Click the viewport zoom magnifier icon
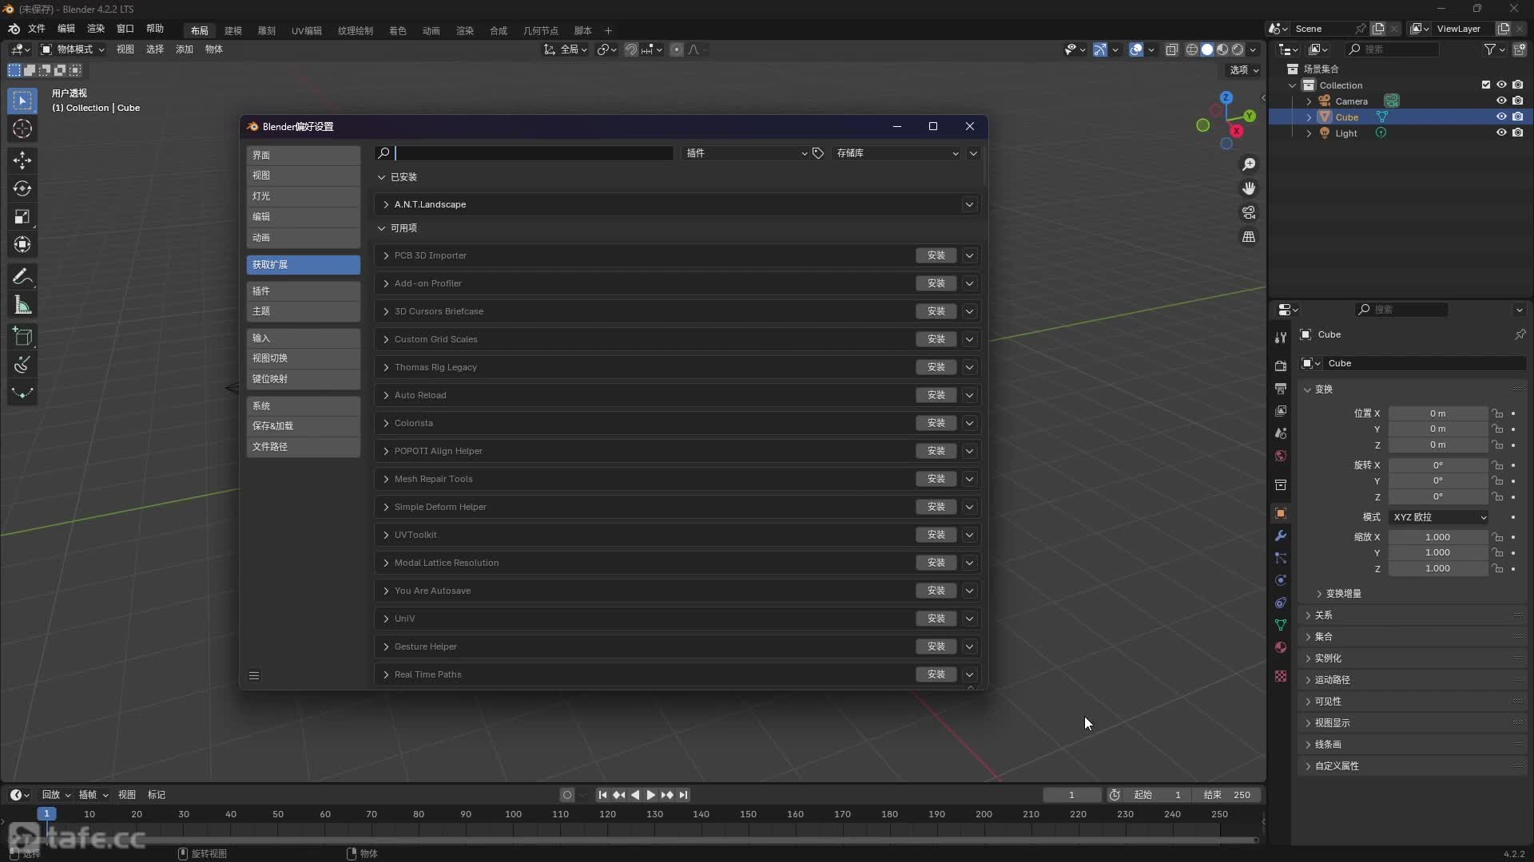Image resolution: width=1534 pixels, height=862 pixels. tap(1249, 164)
